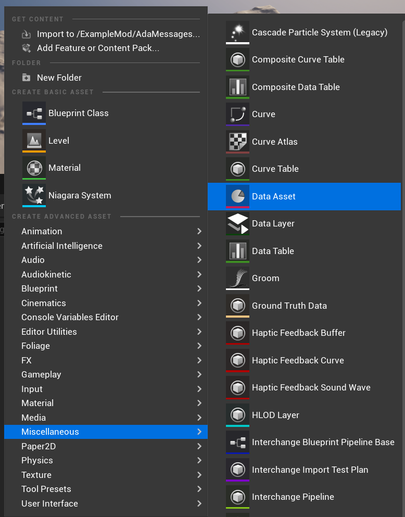The height and width of the screenshot is (517, 405).
Task: Expand the Gameplay submenu arrow
Action: 199,375
